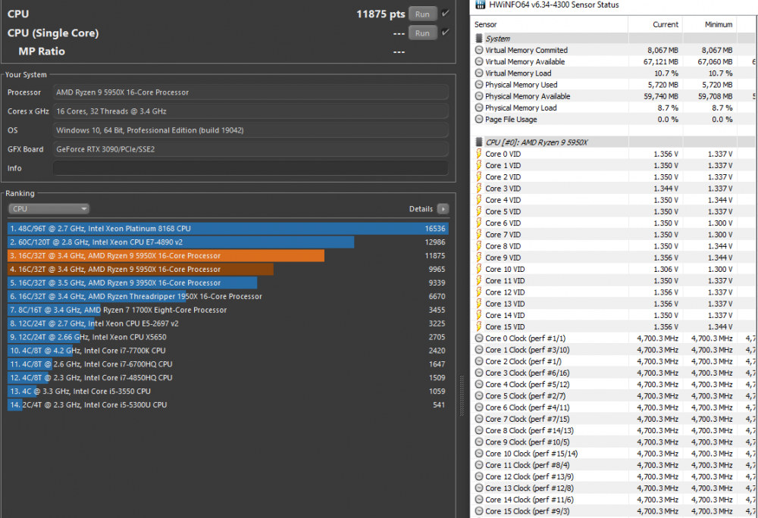Click the lightning icon beside Core 15 VID

pyautogui.click(x=479, y=326)
